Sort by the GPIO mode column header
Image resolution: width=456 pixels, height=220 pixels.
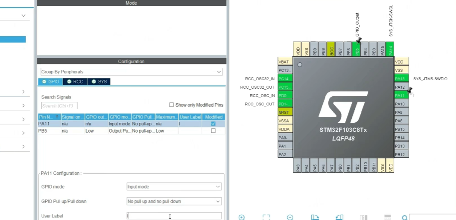pyautogui.click(x=120, y=117)
